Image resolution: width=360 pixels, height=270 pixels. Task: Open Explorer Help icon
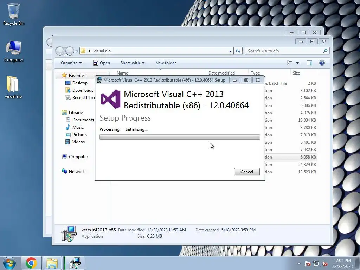point(322,63)
